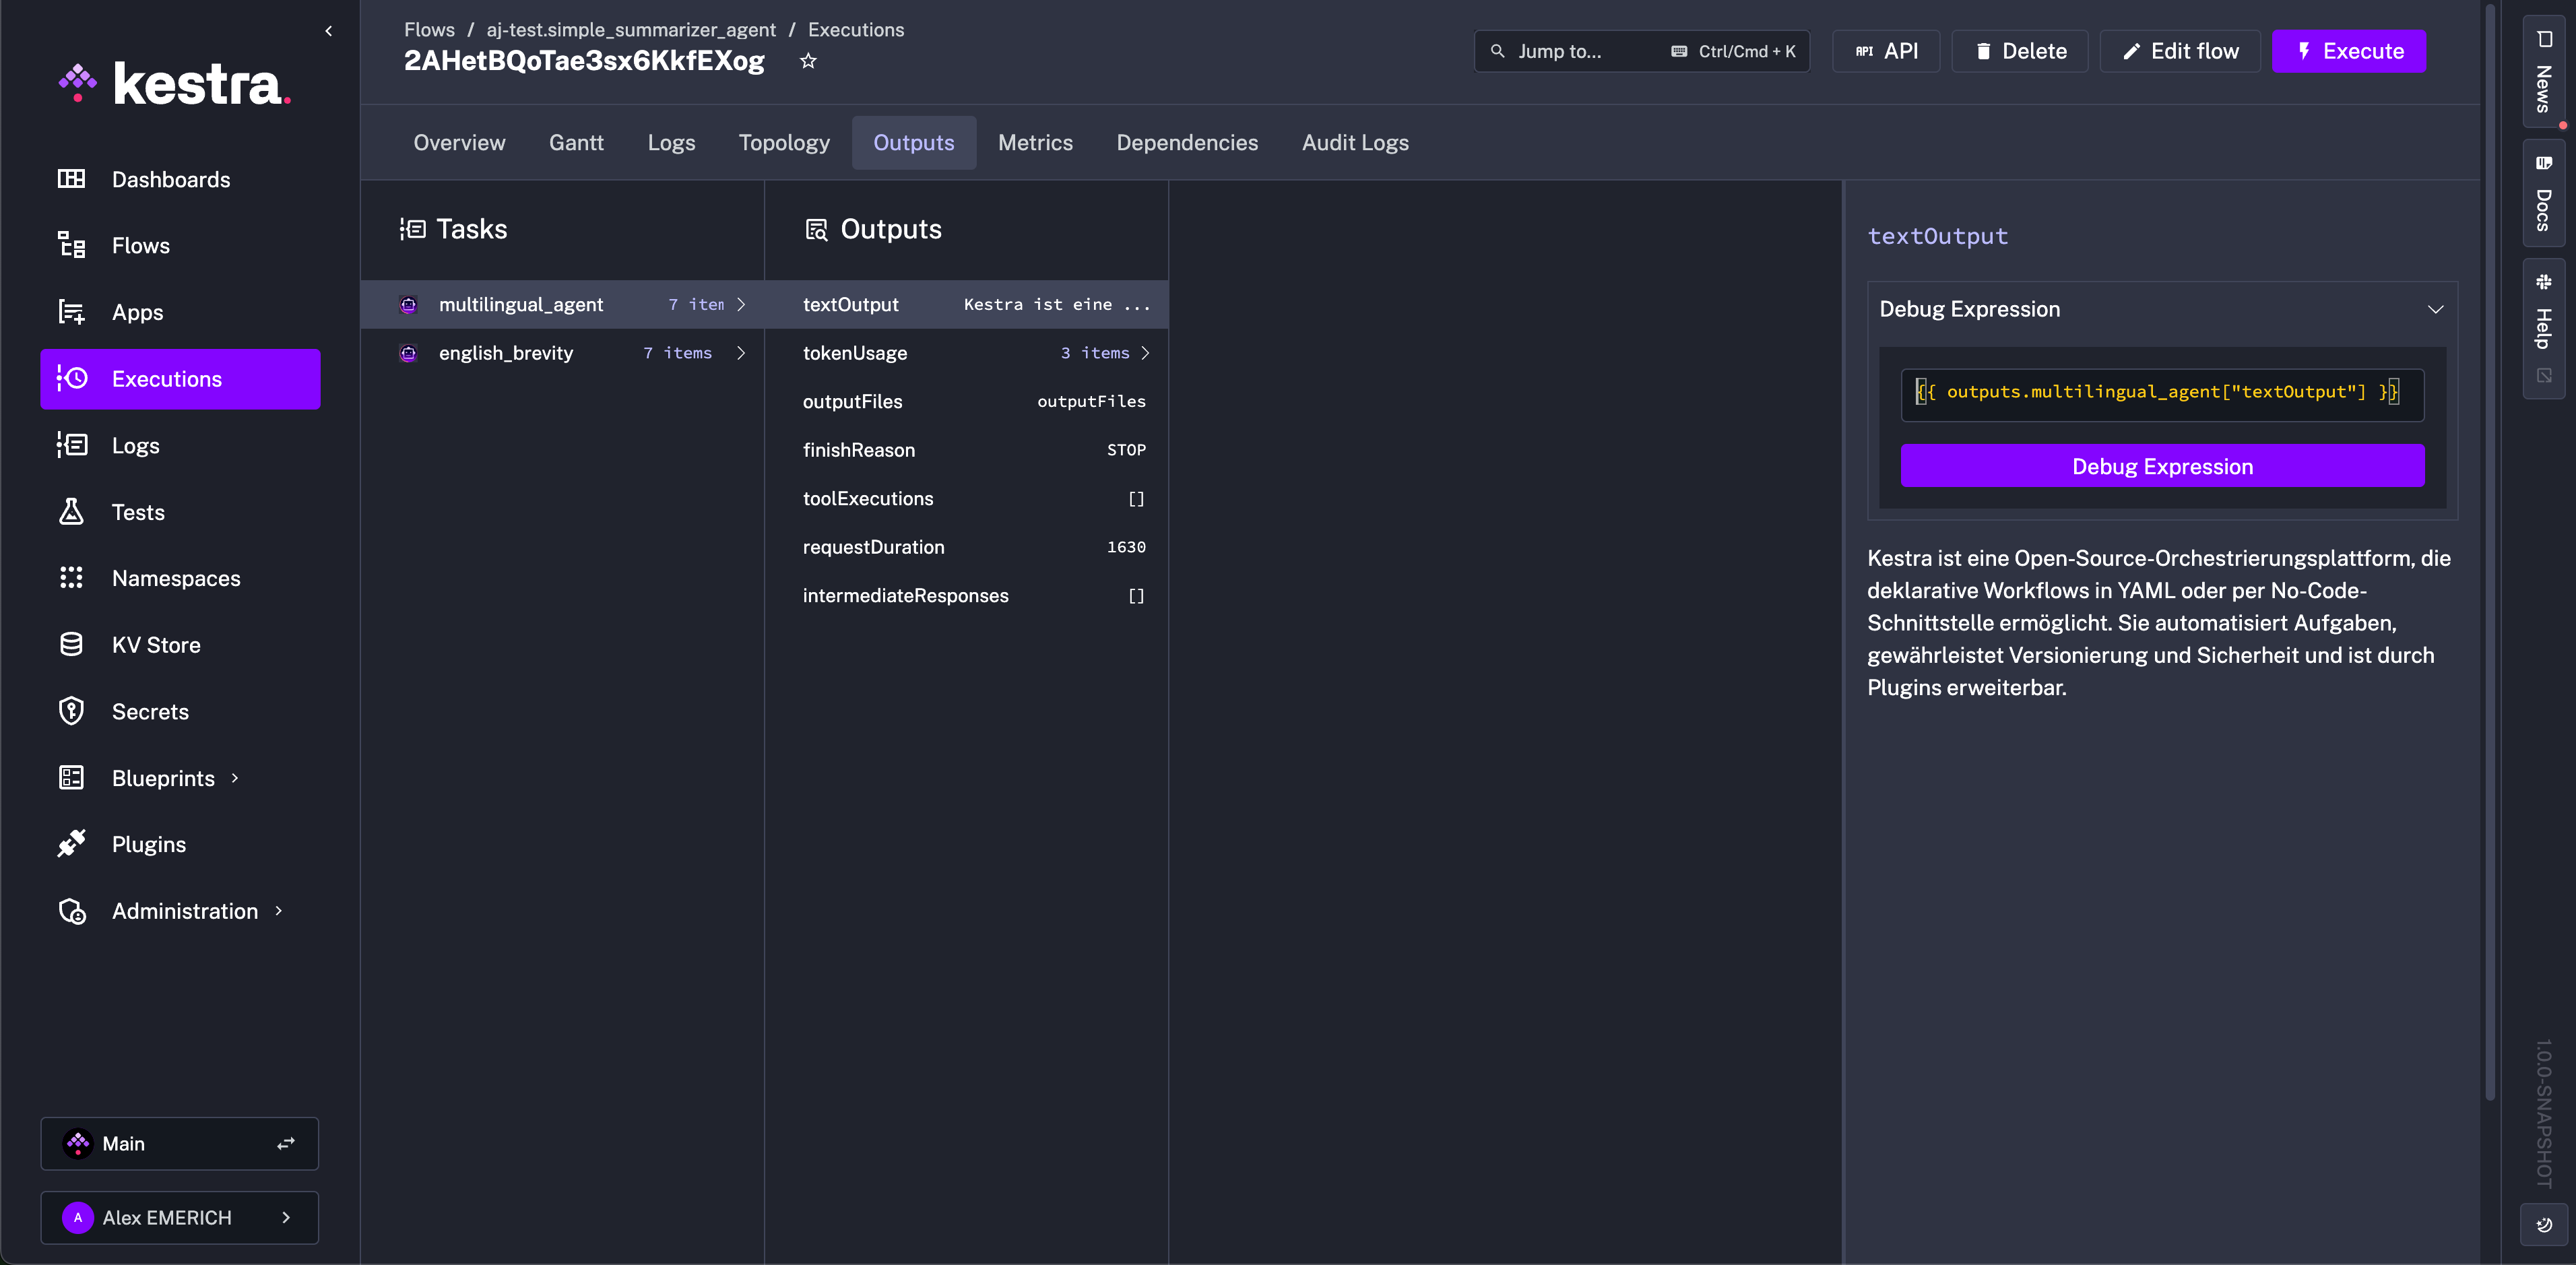
Task: Open the News panel on right edge
Action: click(2543, 72)
